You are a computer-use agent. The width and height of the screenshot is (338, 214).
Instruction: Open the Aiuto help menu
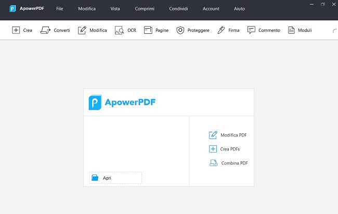(239, 9)
